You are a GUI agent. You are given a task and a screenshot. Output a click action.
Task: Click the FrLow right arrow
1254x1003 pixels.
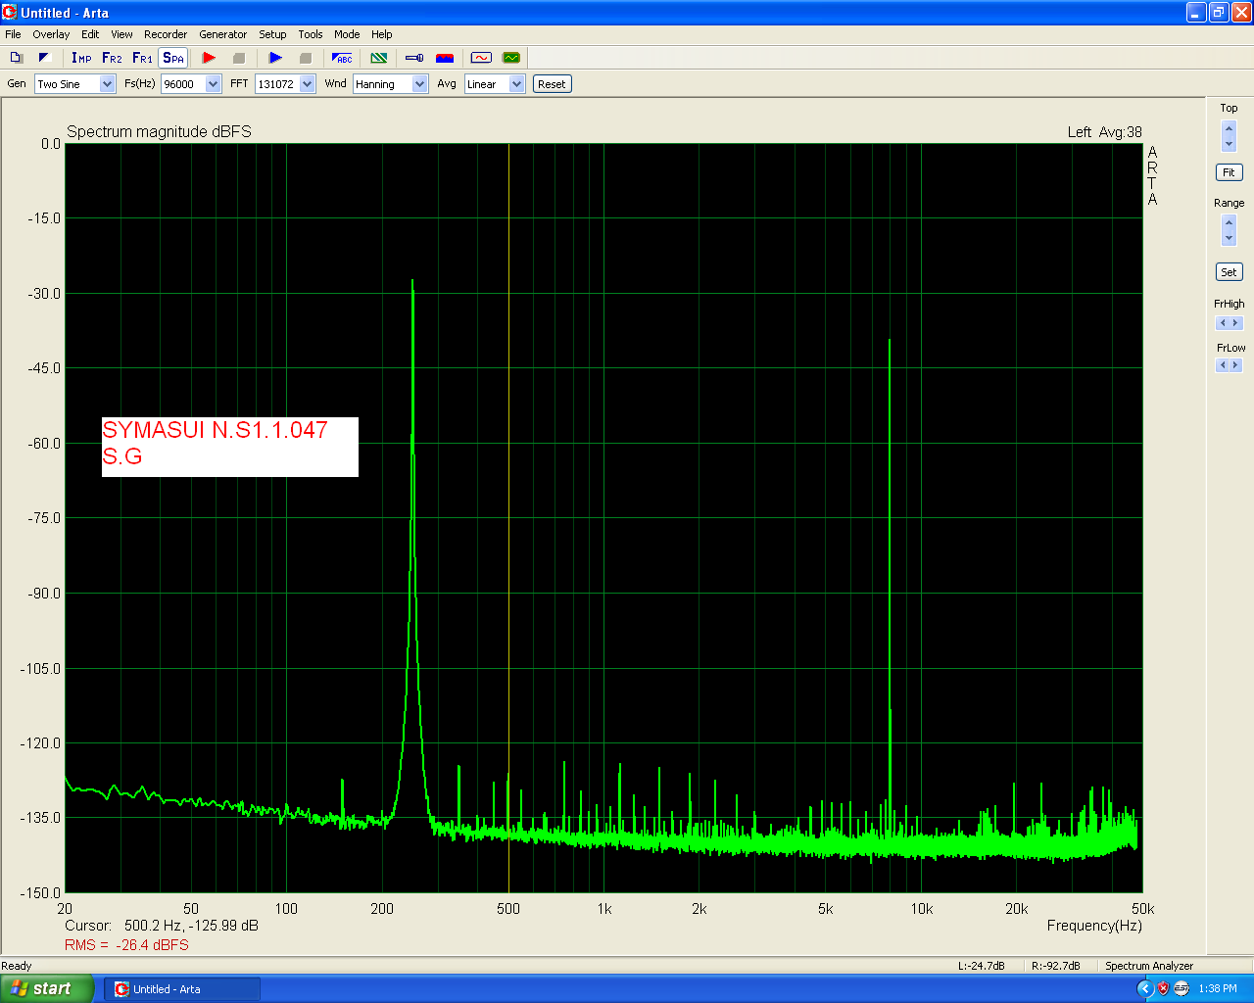(1236, 365)
